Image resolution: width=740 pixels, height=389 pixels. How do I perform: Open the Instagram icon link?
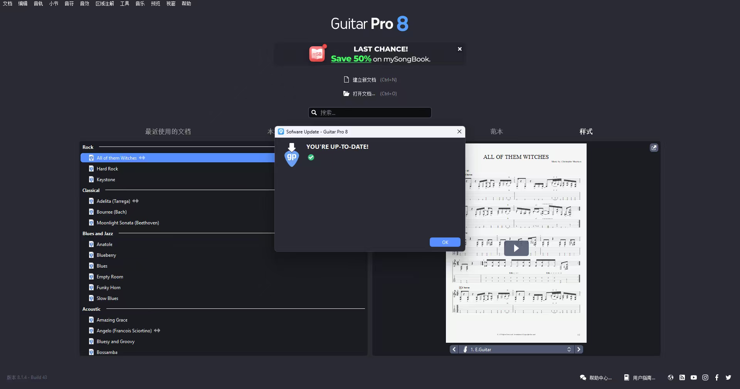(705, 377)
